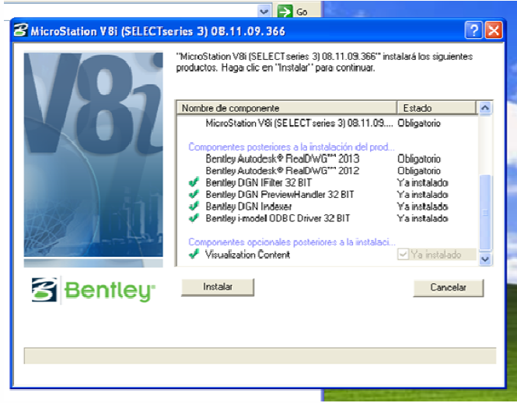Click the Componentes opcionales posteriores heading

pos(292,242)
